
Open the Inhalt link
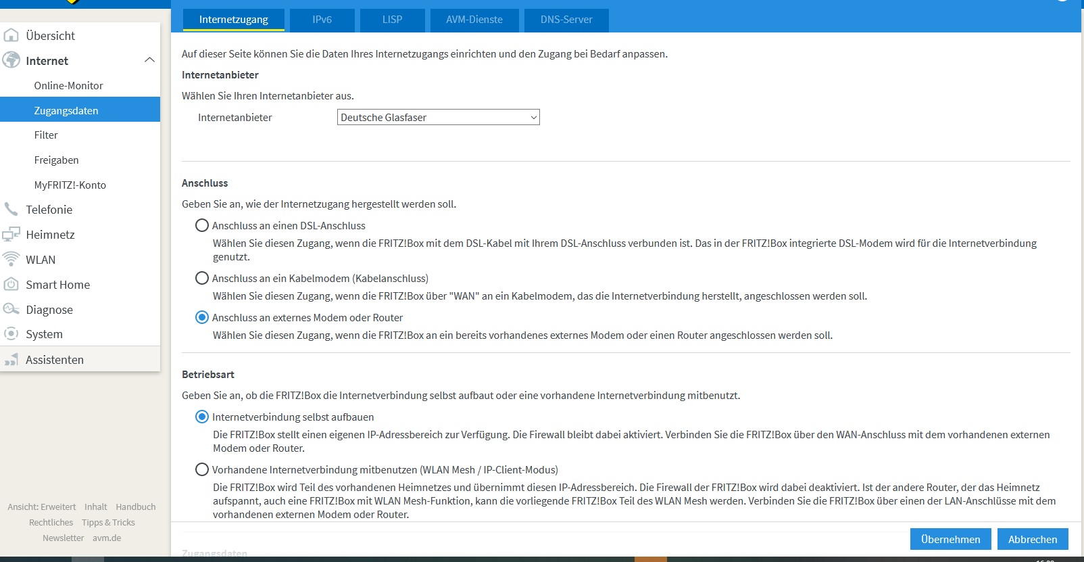[96, 507]
